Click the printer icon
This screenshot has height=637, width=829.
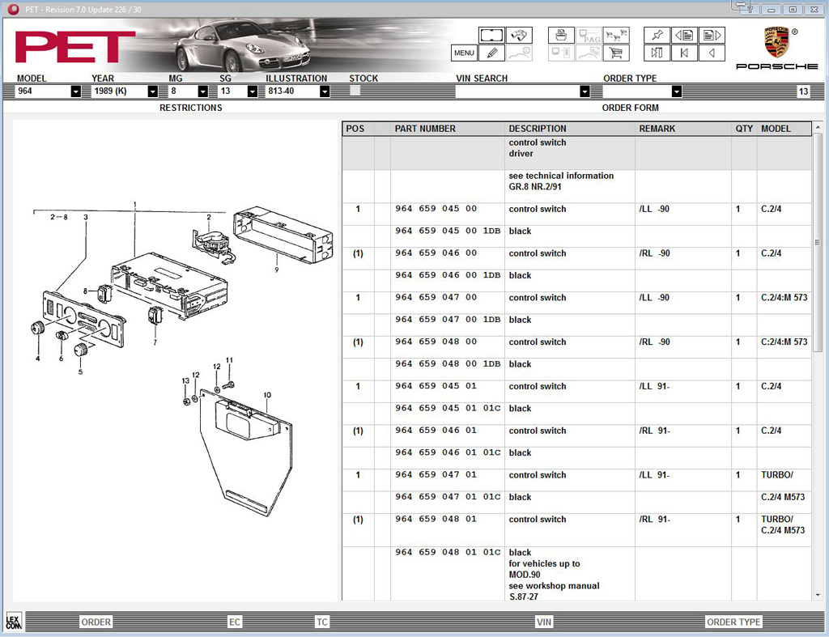[x=561, y=36]
